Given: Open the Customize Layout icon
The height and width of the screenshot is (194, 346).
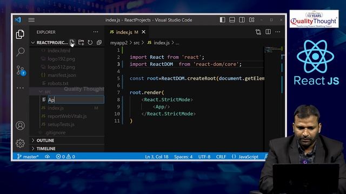Looking at the screenshot, I should (x=252, y=20).
